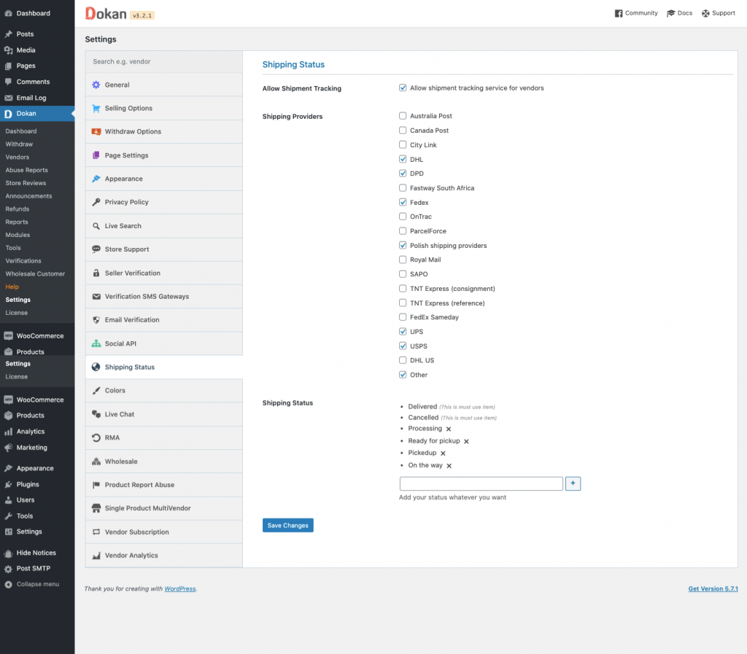Screen dimensions: 747x654
Task: Click Hide Notices in sidebar
Action: pos(37,553)
